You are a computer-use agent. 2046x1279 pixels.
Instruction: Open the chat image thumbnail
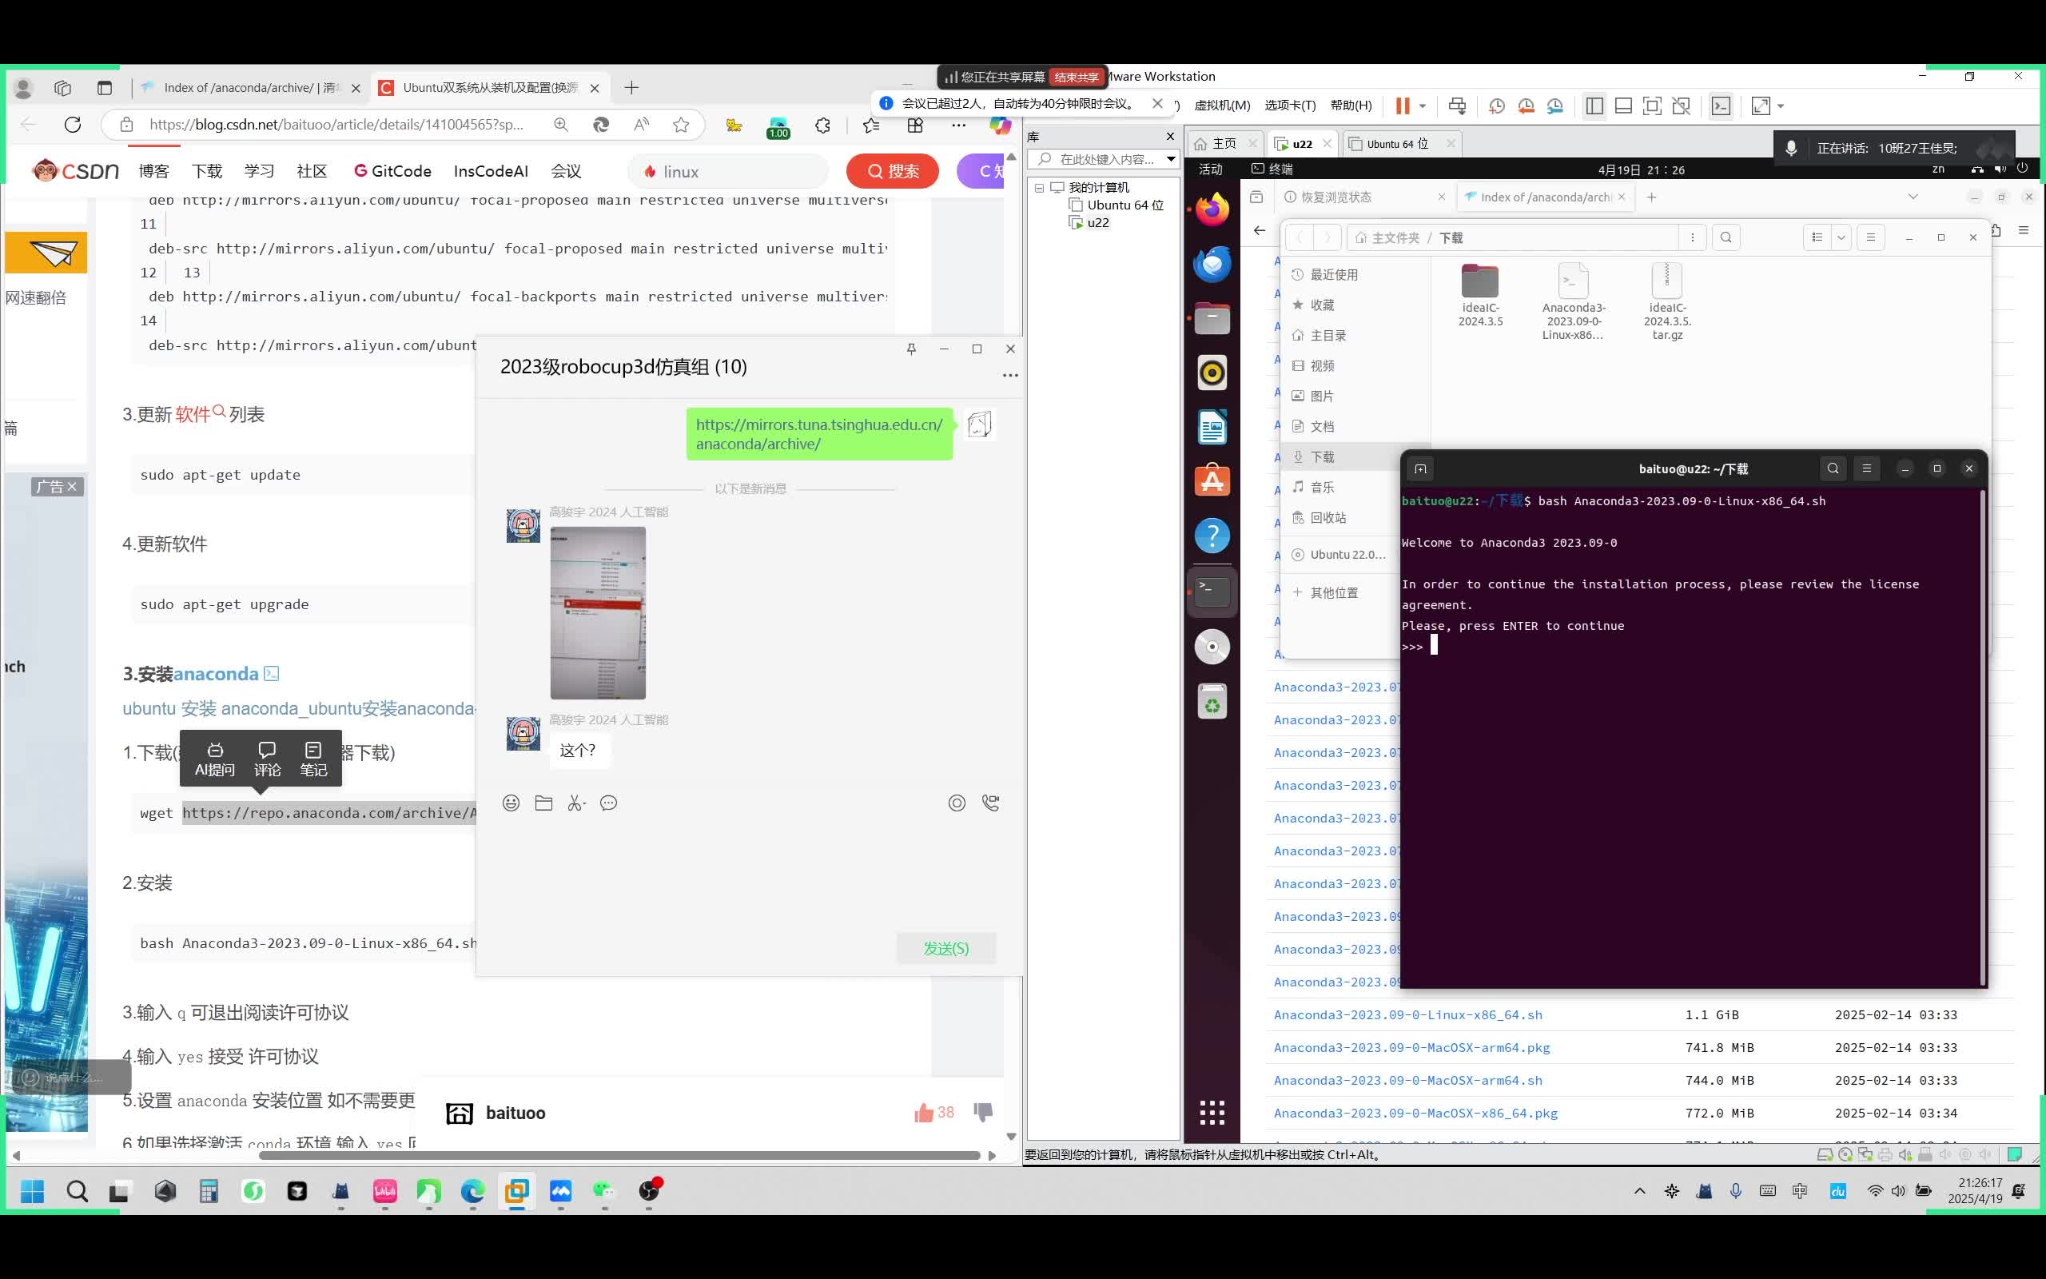click(598, 613)
